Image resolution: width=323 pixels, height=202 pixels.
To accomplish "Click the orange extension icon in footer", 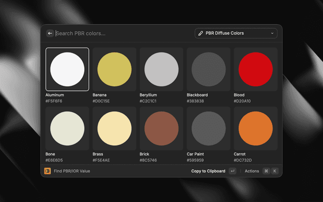I will point(47,171).
